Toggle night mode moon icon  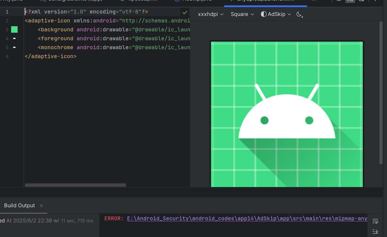[299, 14]
